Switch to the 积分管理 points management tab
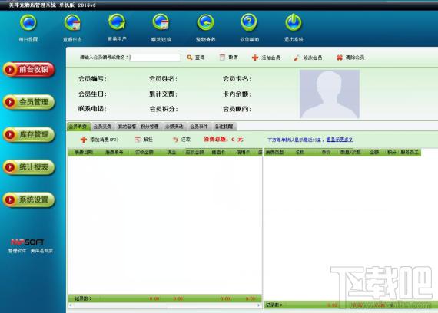 (x=150, y=127)
